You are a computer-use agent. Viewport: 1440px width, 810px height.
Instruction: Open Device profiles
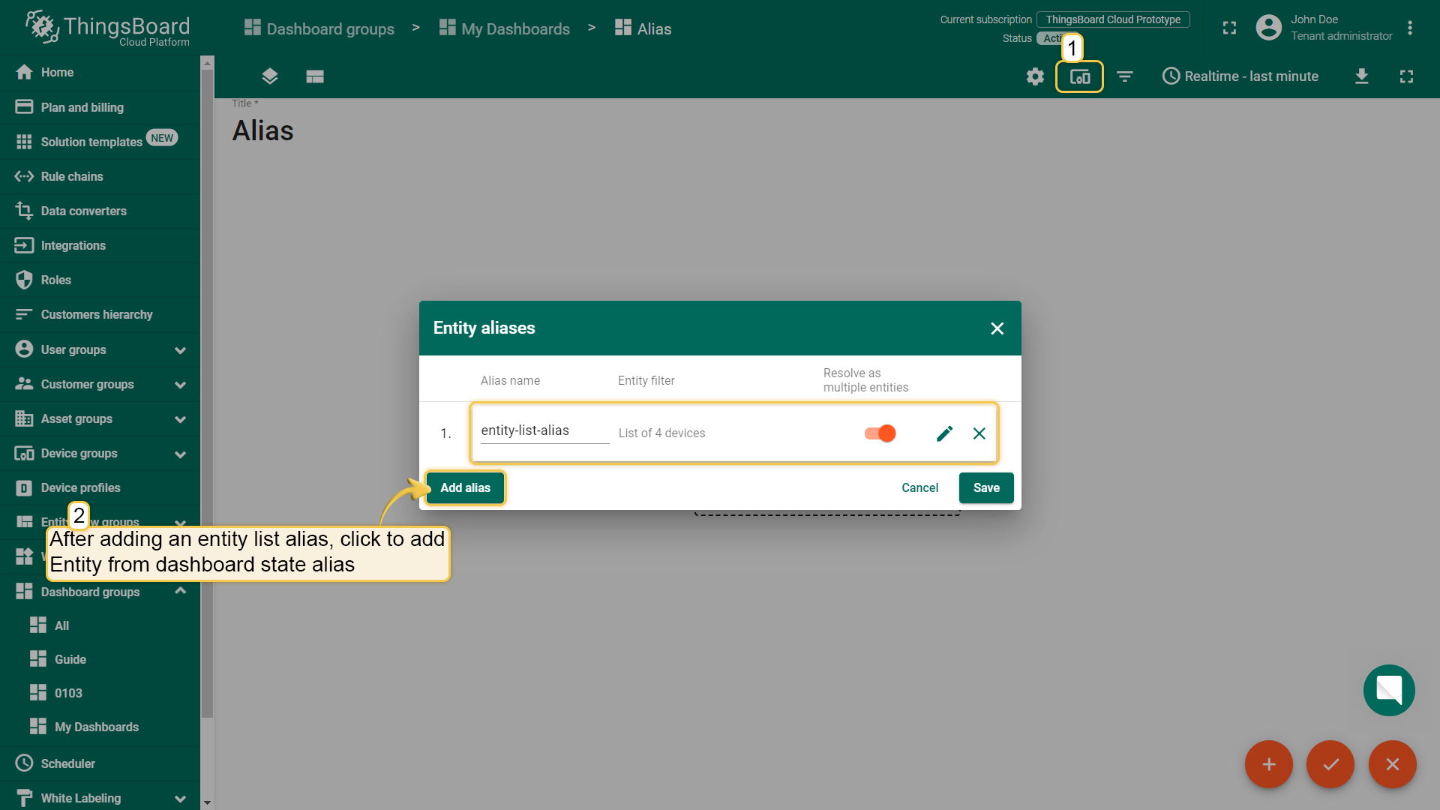pos(100,487)
